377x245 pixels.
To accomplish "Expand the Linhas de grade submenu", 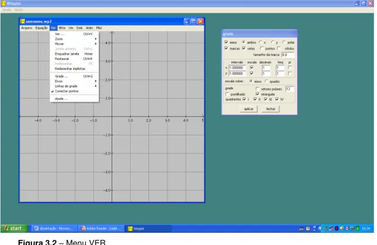I will point(74,86).
